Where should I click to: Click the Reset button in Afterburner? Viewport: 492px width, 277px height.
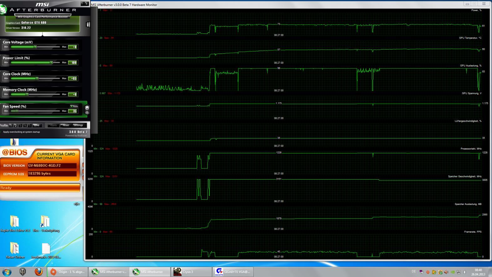tap(65, 125)
